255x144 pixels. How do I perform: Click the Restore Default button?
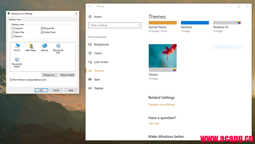67,75
